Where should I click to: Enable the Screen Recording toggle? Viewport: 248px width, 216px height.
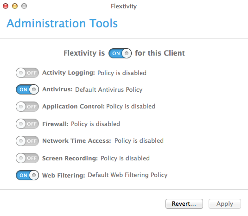coord(27,158)
